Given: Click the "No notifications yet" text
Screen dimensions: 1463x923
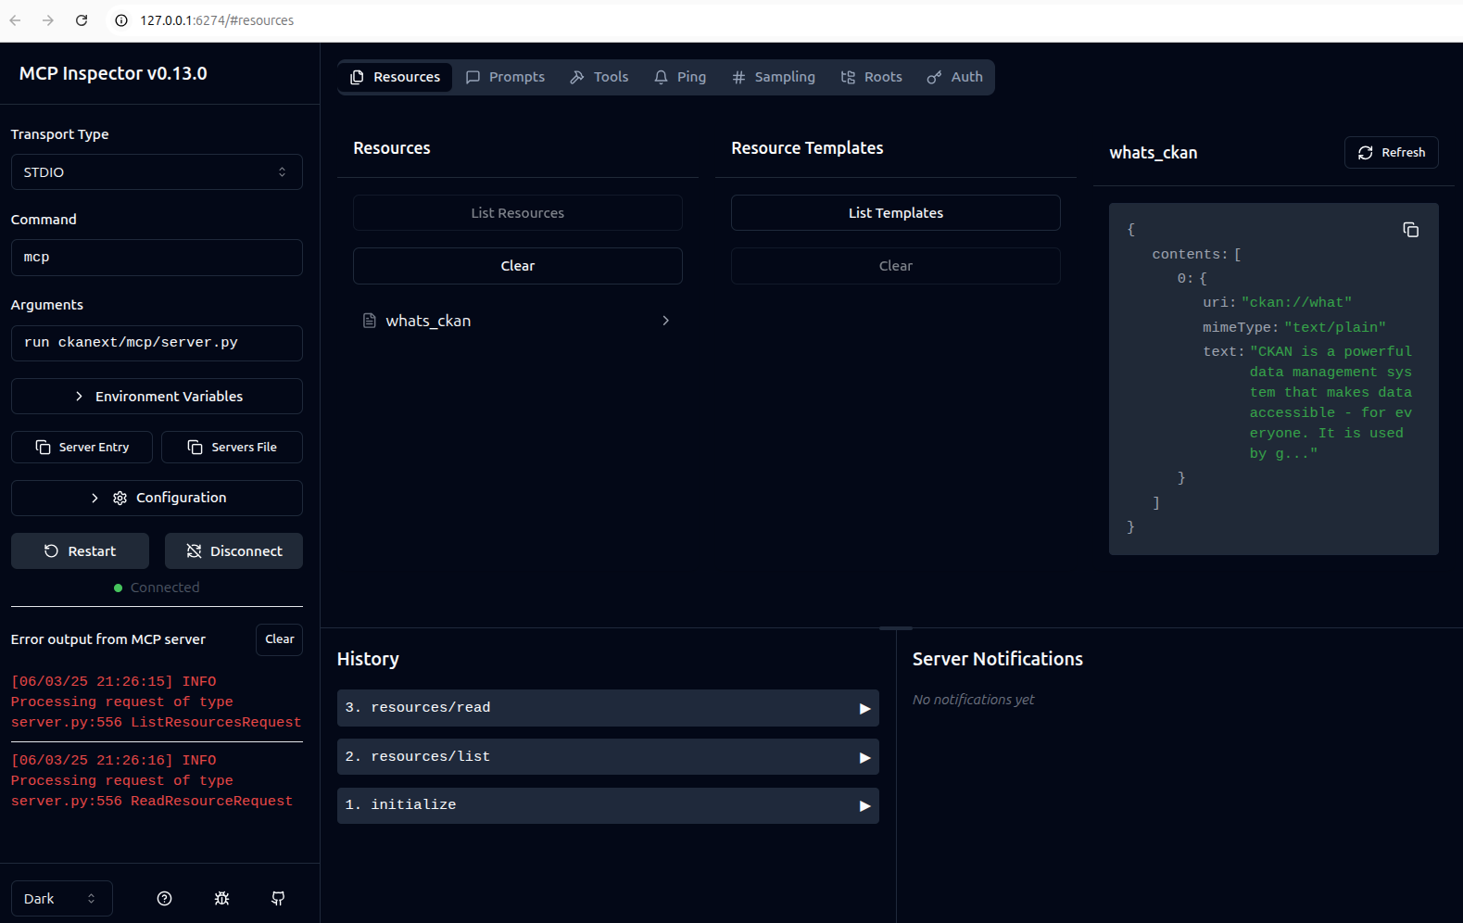Looking at the screenshot, I should pyautogui.click(x=973, y=700).
